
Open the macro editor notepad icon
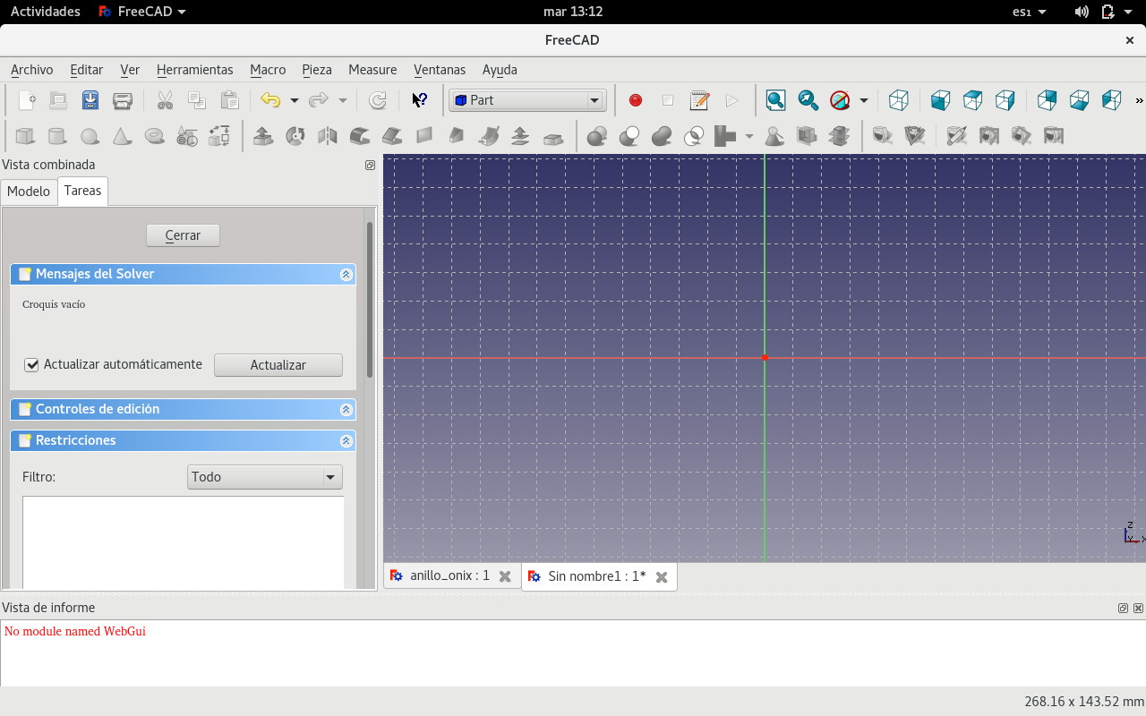point(699,100)
